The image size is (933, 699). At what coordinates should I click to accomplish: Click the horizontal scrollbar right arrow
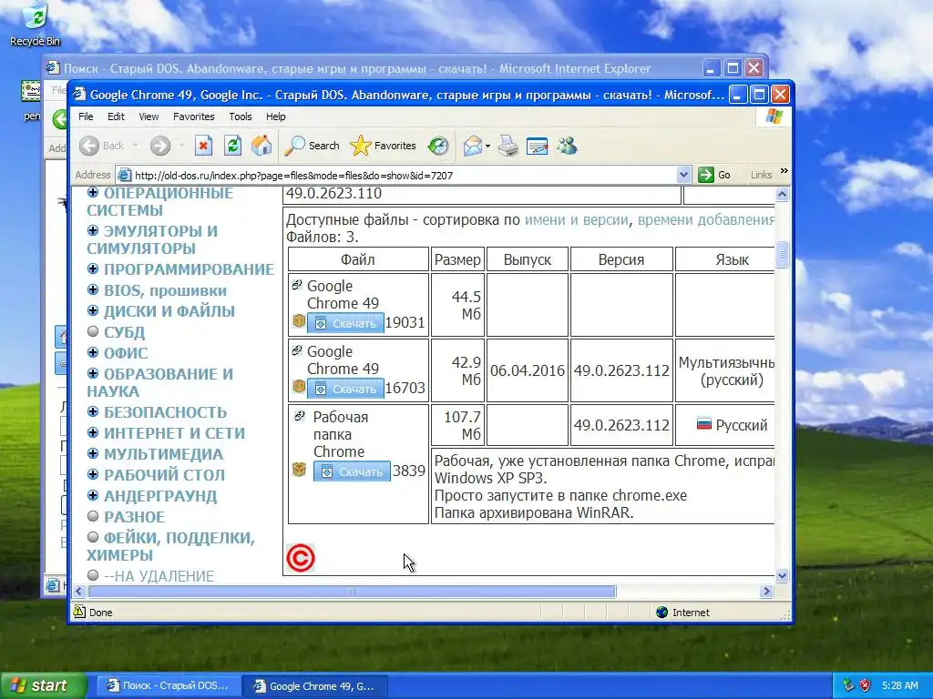point(766,592)
